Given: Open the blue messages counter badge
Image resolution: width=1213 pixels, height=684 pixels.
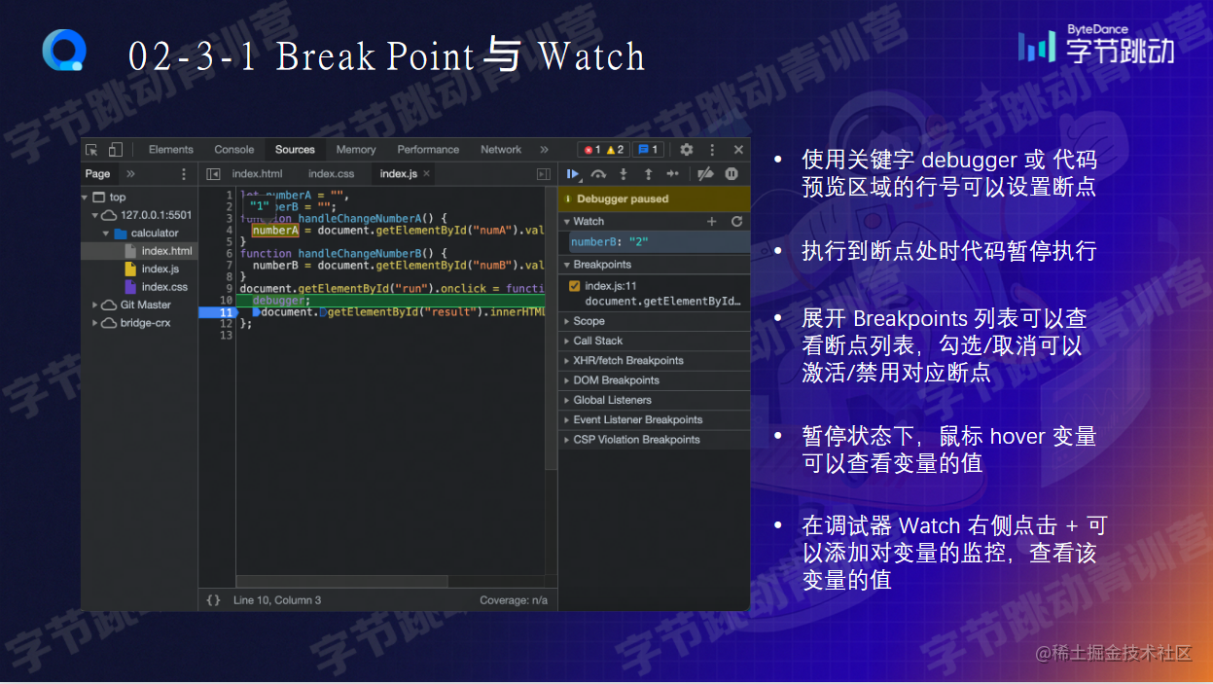Looking at the screenshot, I should click(648, 150).
